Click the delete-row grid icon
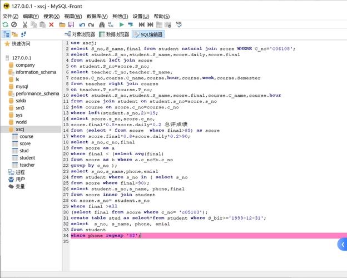This screenshot has width=347, height=278. pos(168,24)
